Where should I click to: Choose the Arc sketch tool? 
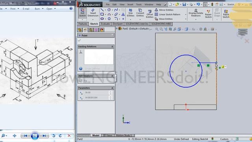[109, 14]
